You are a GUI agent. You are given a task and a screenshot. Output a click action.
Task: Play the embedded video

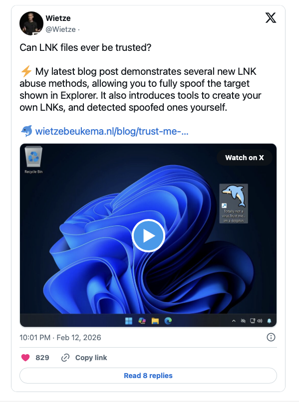click(148, 235)
